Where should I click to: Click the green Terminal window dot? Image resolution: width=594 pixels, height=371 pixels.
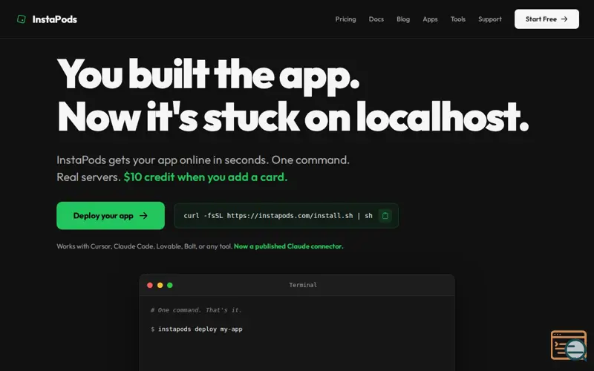[170, 285]
